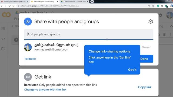Click the green circular extension icon
The image size is (173, 97).
pyautogui.click(x=158, y=6)
